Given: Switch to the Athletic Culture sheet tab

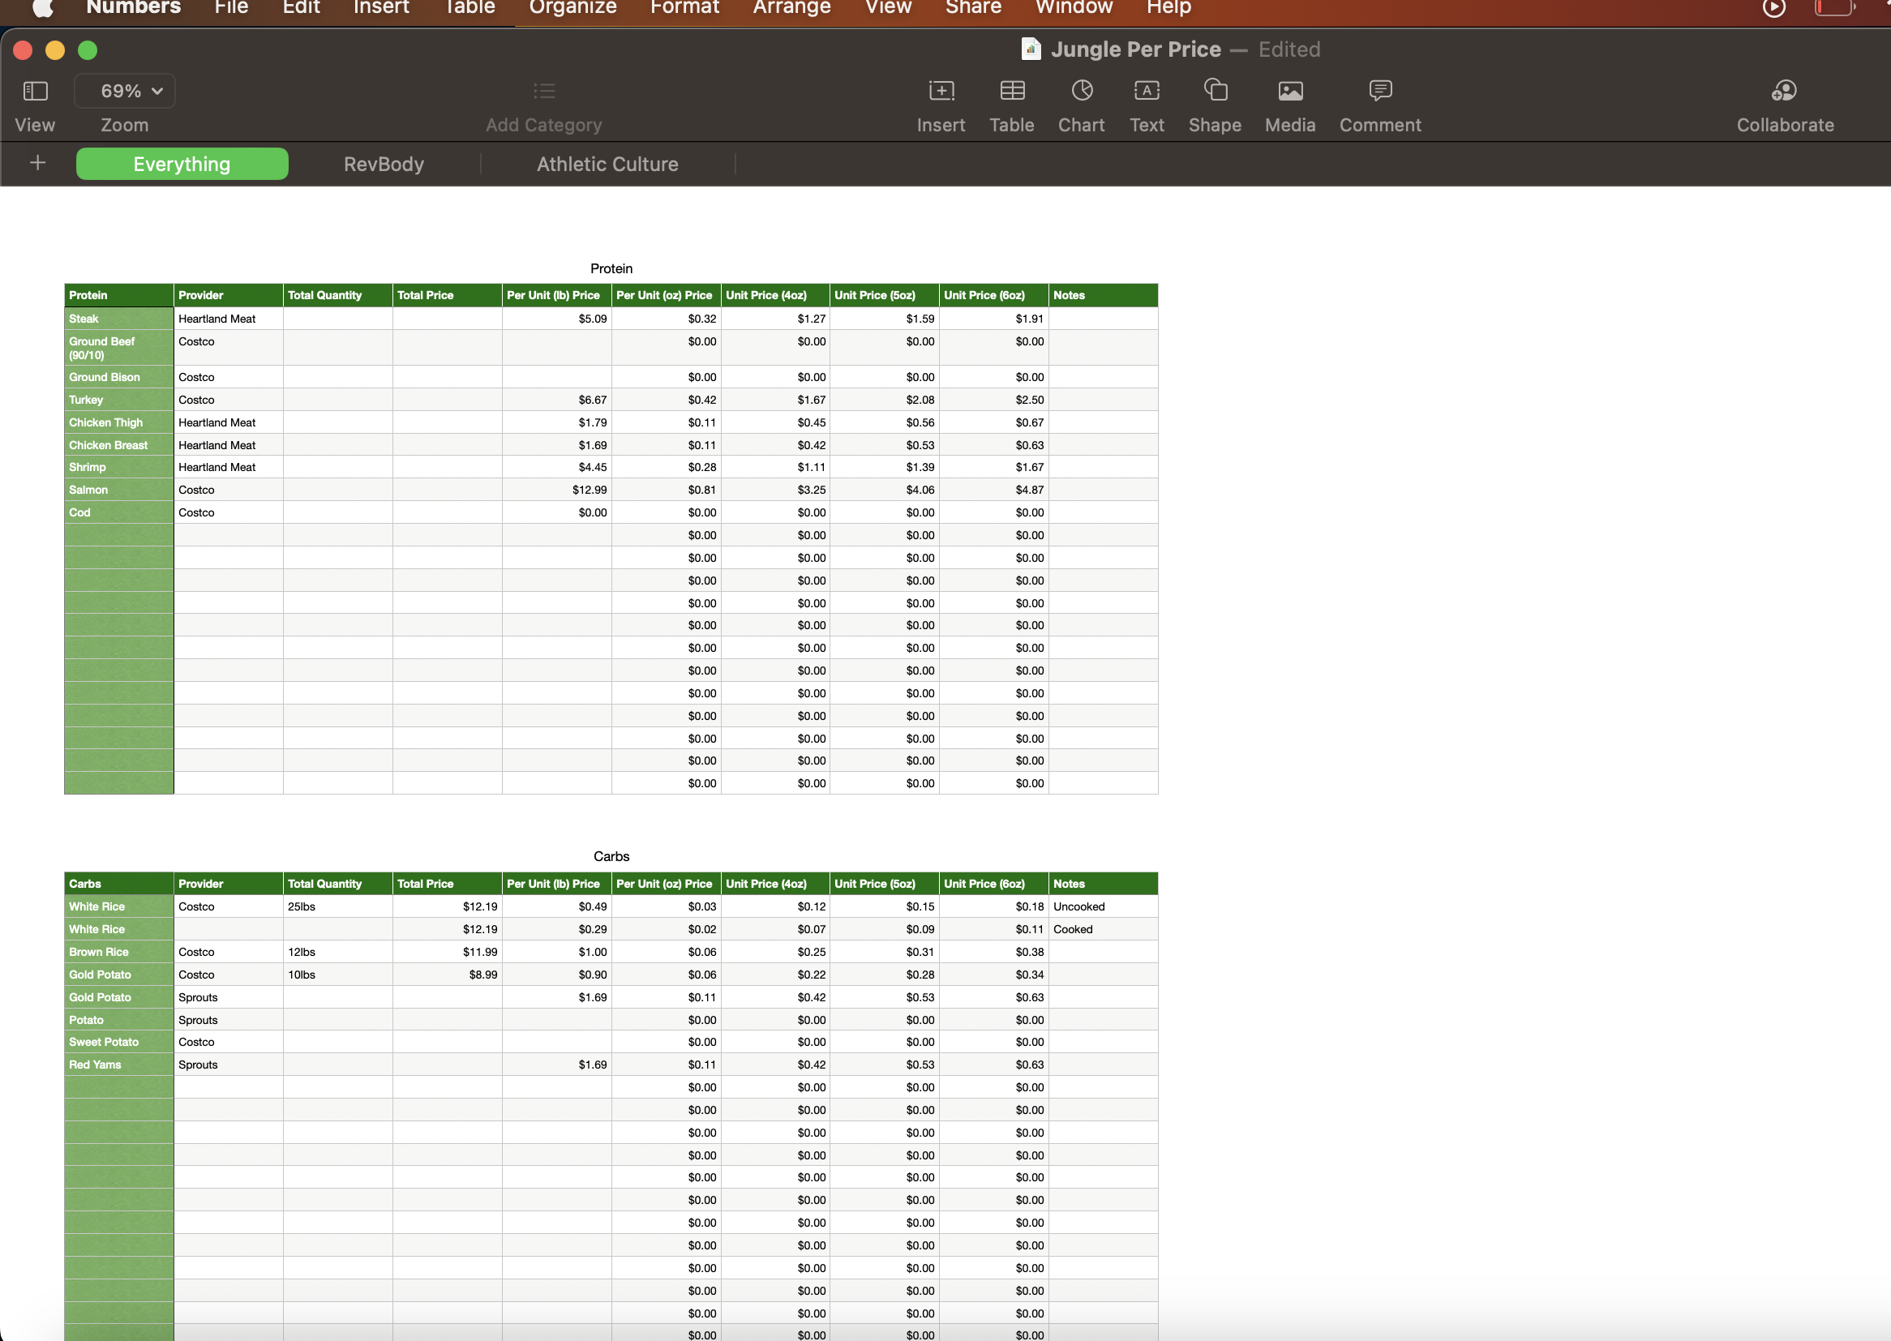Looking at the screenshot, I should point(607,165).
